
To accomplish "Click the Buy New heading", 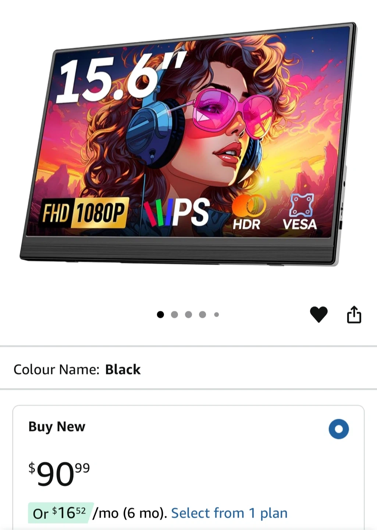I will pos(57,427).
